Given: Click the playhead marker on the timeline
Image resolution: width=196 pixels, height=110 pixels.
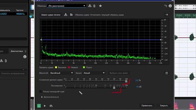Looking at the screenshot, I should [31, 16].
